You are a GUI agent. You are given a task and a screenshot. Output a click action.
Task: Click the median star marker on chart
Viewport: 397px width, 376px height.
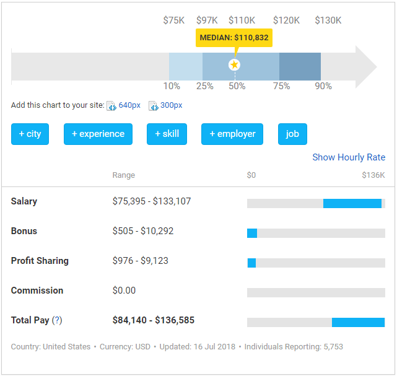tap(234, 65)
